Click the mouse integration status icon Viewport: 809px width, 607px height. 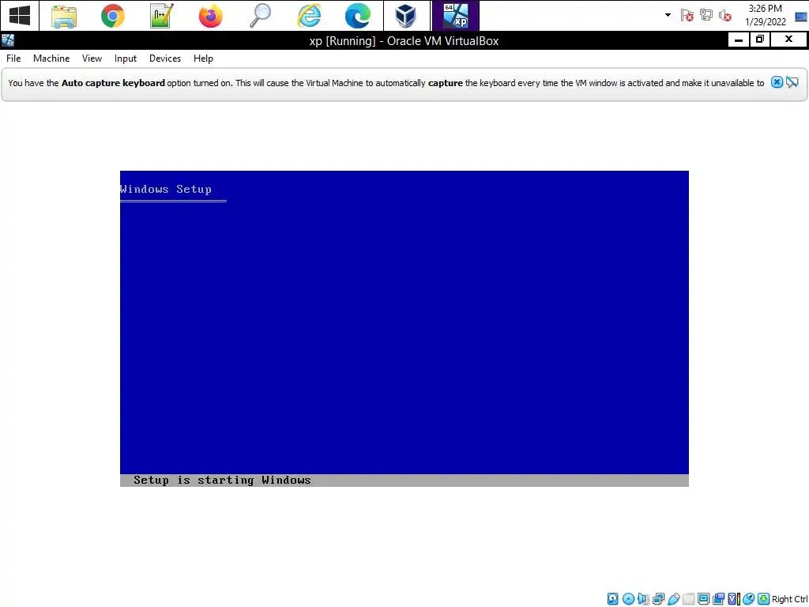click(748, 599)
